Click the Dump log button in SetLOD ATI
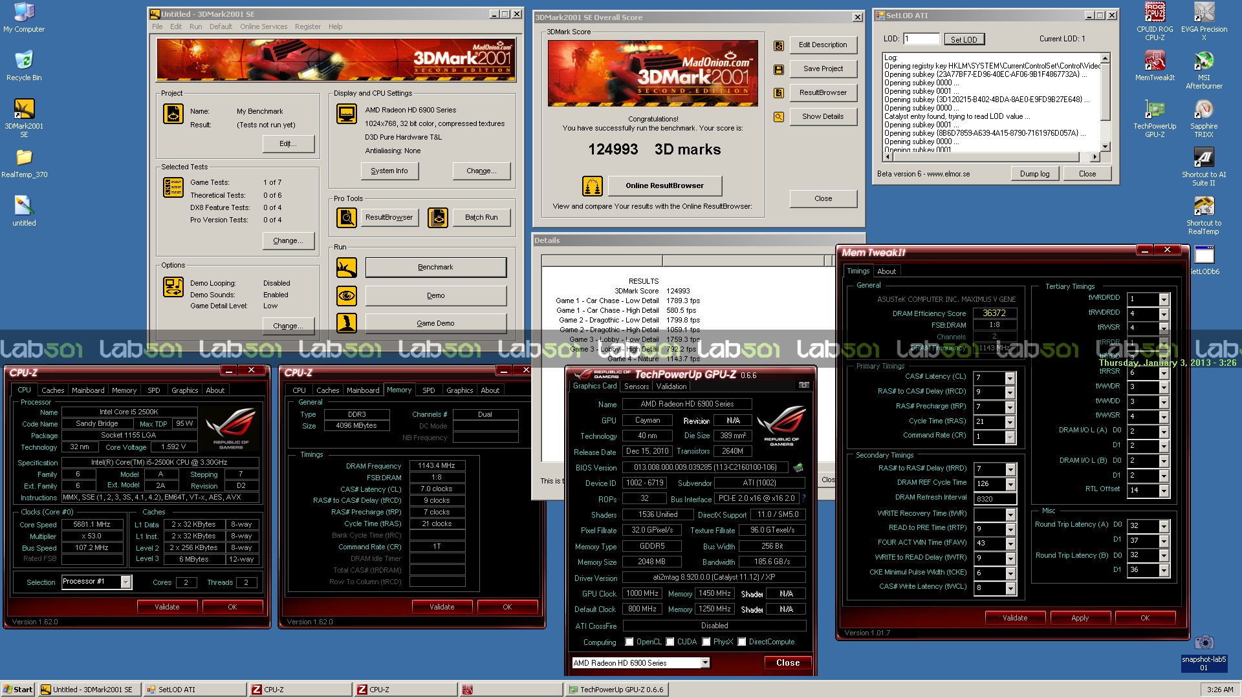 (1034, 174)
